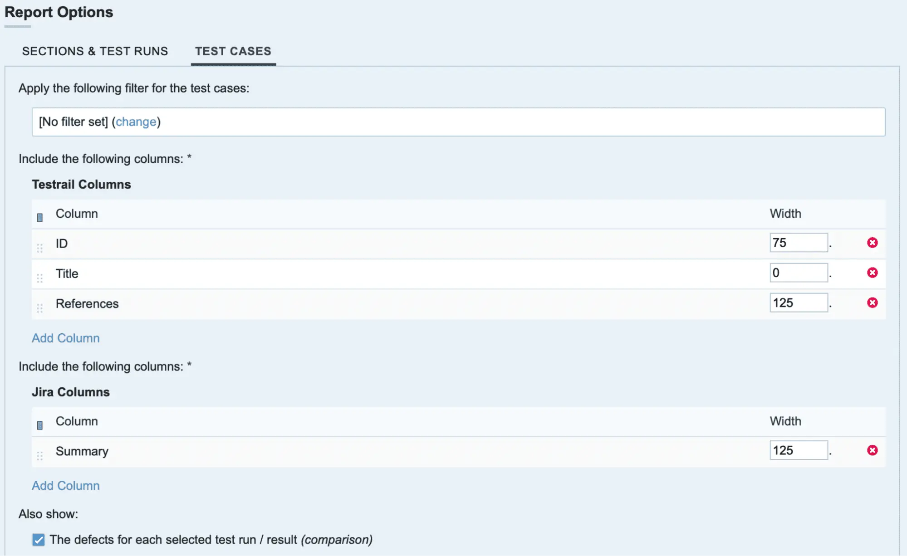Add Column under Testrail Columns

tap(66, 338)
